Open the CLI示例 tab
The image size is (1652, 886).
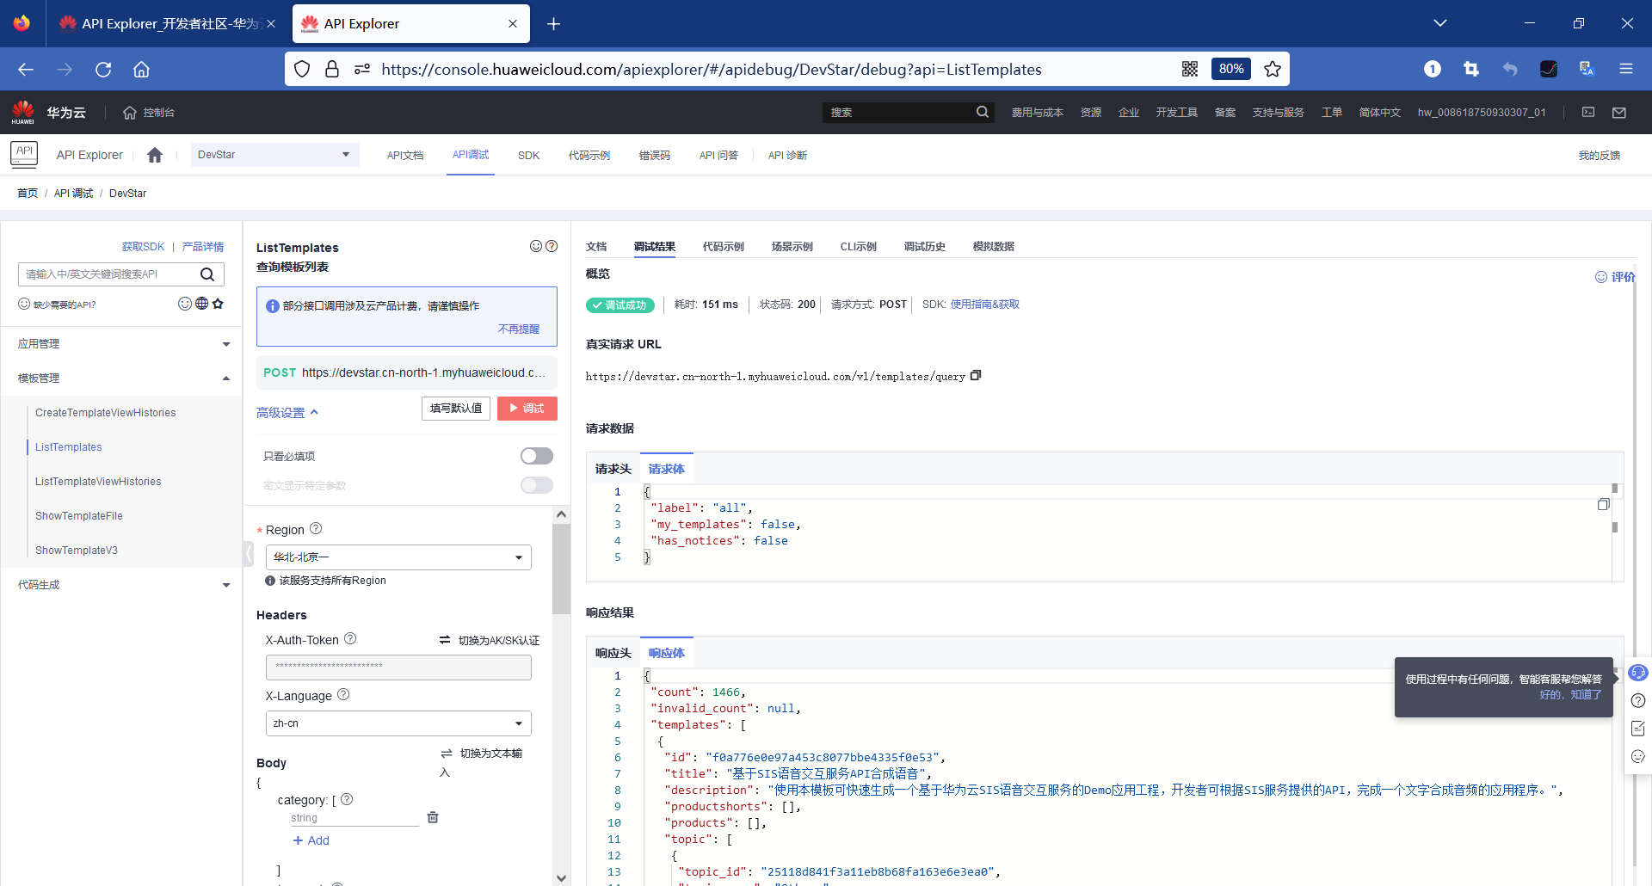pyautogui.click(x=859, y=246)
